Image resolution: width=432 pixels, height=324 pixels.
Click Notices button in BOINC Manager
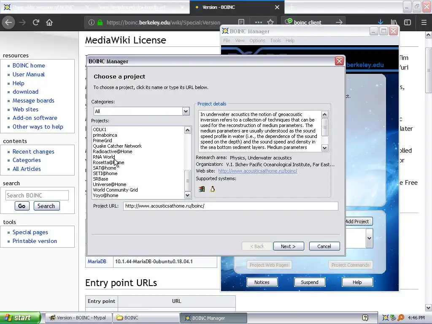coord(262,282)
